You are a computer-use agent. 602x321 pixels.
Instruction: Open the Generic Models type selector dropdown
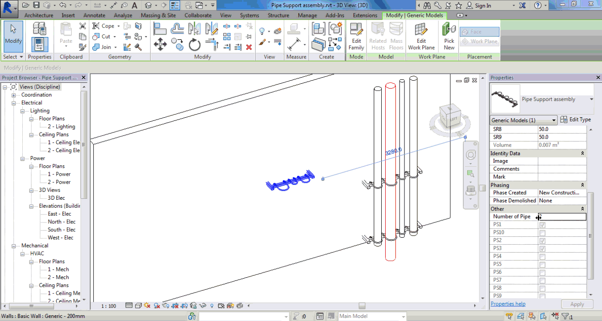[x=554, y=119]
